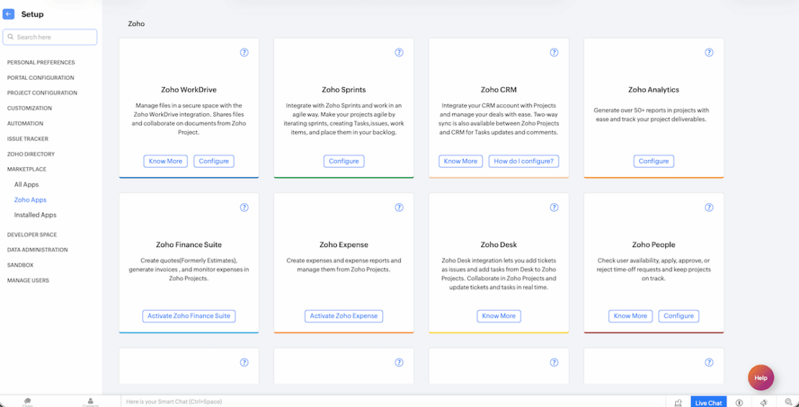Click the Chats icon in bottom bar
This screenshot has height=407, width=799.
point(27,402)
